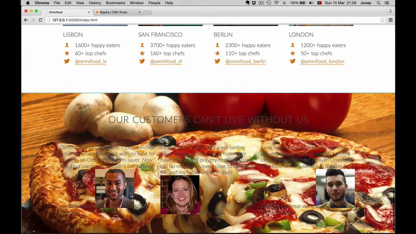The image size is (416, 234).
Task: Open the Edit menu
Action: (68, 3)
